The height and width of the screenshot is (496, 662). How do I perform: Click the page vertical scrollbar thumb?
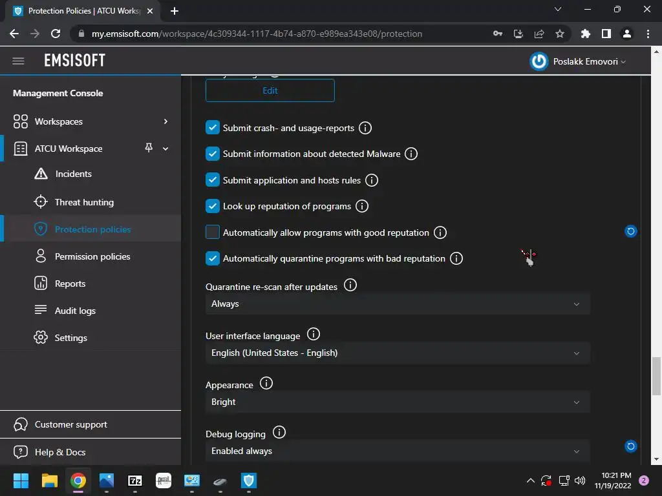[656, 377]
